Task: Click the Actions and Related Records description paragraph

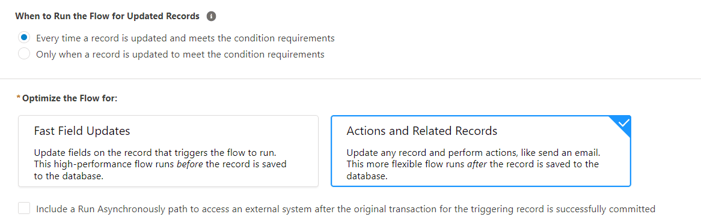Action: click(473, 164)
